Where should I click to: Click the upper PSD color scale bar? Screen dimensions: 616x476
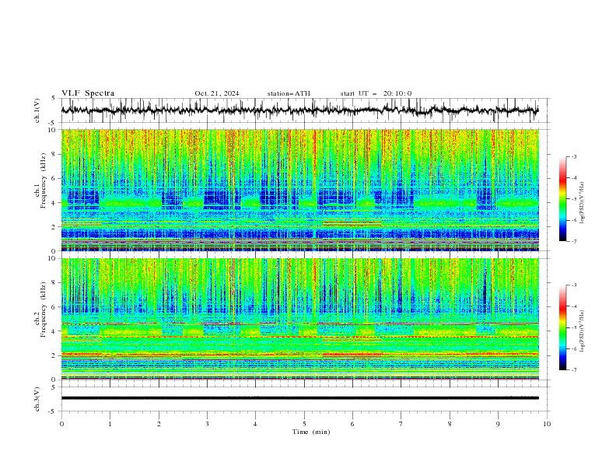(x=563, y=199)
